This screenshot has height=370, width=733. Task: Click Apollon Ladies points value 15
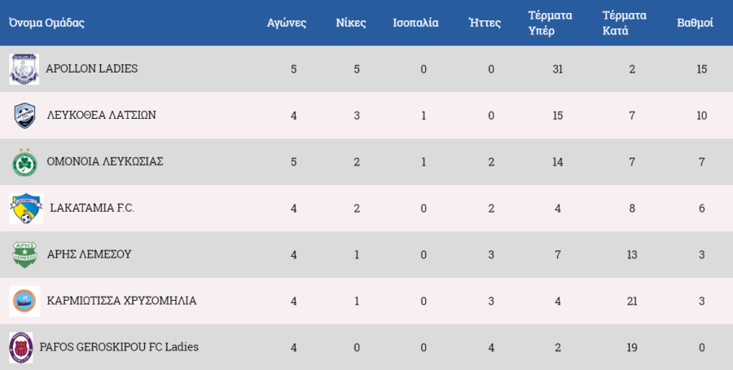pos(702,69)
